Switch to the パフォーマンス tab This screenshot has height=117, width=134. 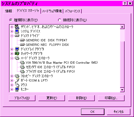[72, 11]
